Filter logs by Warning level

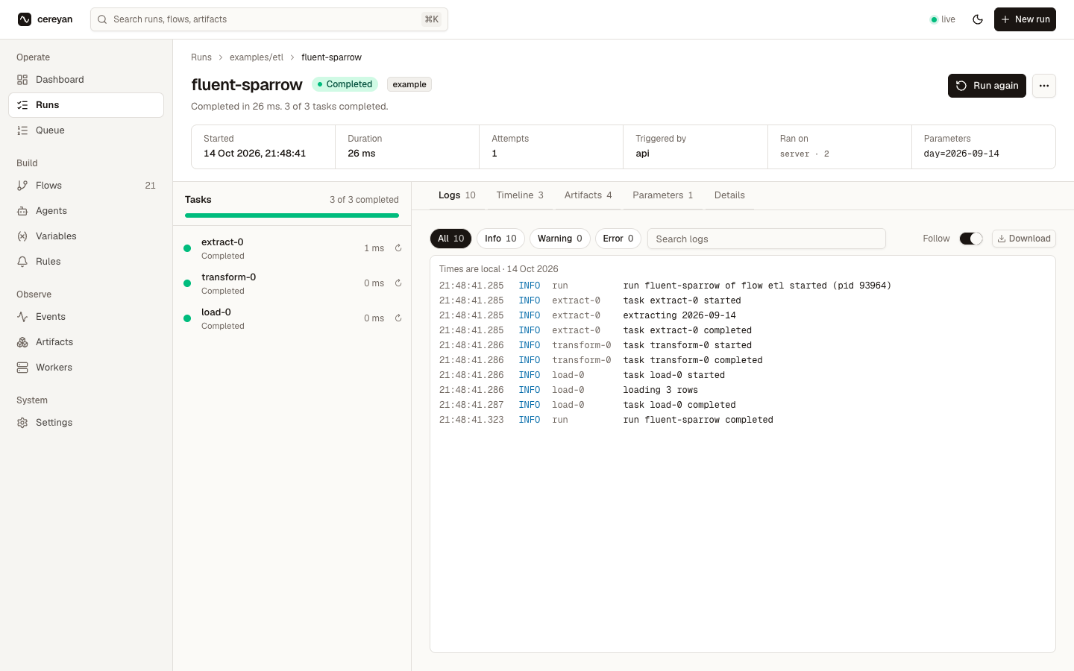560,239
